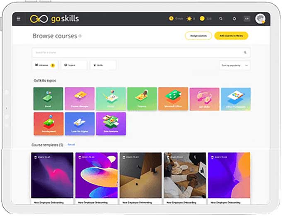Click See all link for course templates
The width and height of the screenshot is (290, 216).
pyautogui.click(x=71, y=144)
